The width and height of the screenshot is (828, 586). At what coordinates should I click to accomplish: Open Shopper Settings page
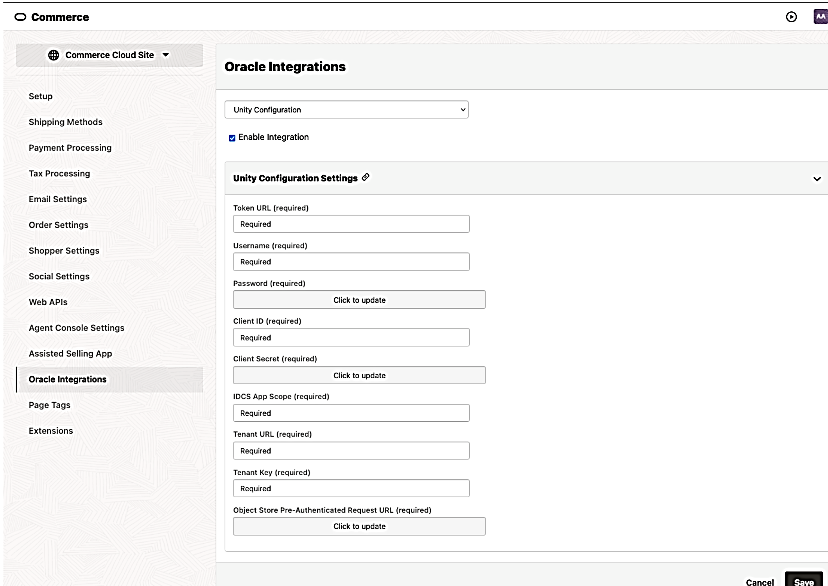(x=64, y=251)
